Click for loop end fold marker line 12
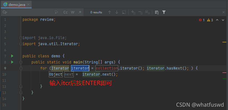The height and width of the screenshot is (110, 228). point(21,86)
